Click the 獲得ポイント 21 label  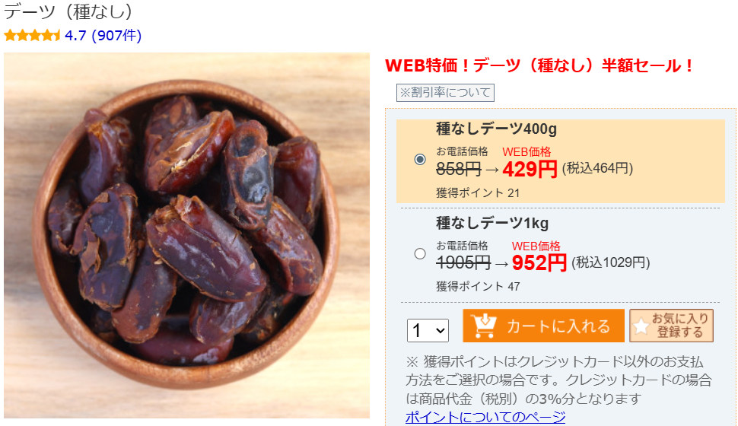(x=478, y=192)
